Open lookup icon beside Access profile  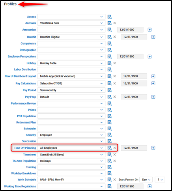click(x=109, y=17)
